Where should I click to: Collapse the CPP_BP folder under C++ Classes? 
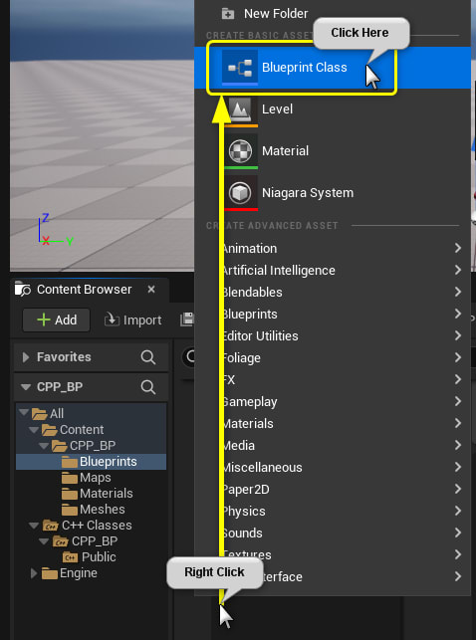[44, 541]
